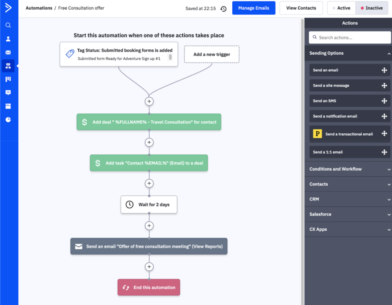Click the Search actions input field
The image size is (392, 305).
click(x=349, y=37)
